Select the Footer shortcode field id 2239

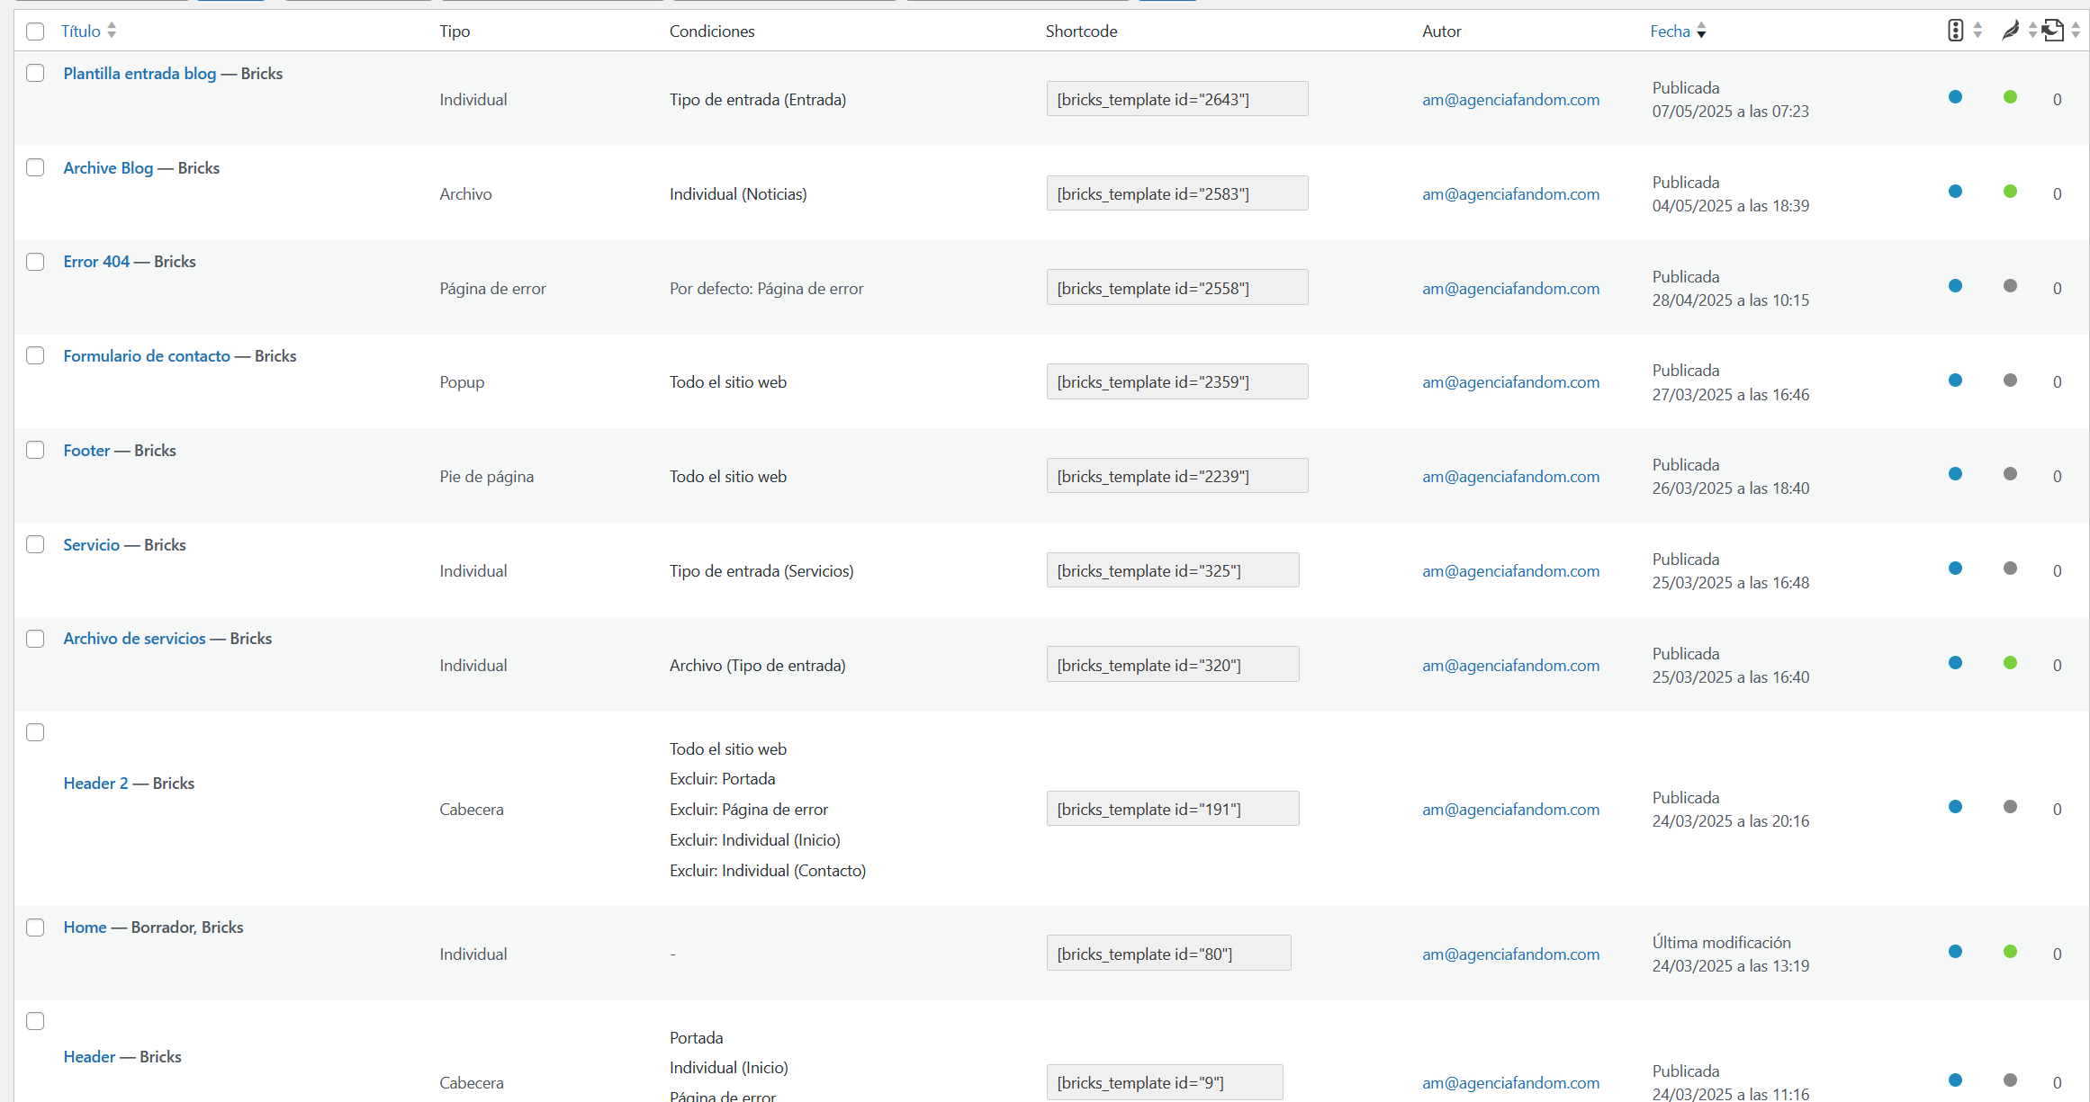(1176, 477)
